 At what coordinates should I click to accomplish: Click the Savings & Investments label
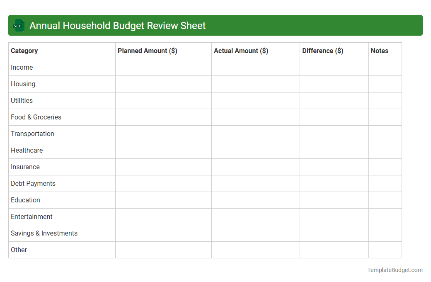(44, 233)
